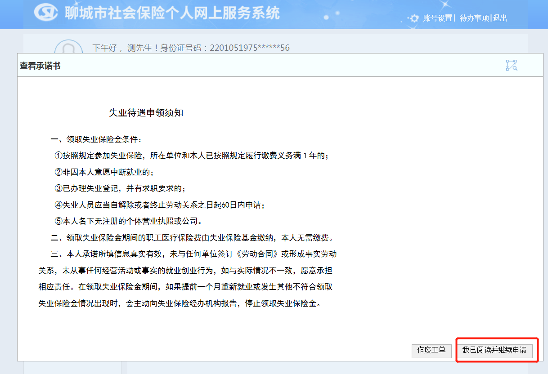Image resolution: width=548 pixels, height=374 pixels.
Task: Click 我已阅读并继续申请 to continue
Action: pos(494,351)
